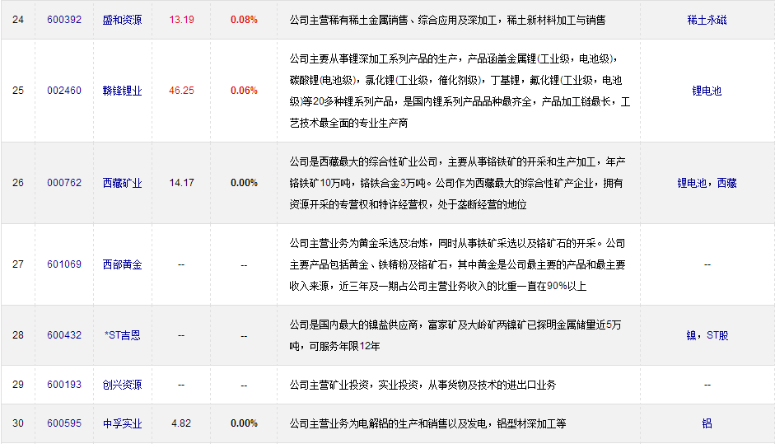Open stock code 000762 link
This screenshot has width=775, height=444.
[x=64, y=182]
